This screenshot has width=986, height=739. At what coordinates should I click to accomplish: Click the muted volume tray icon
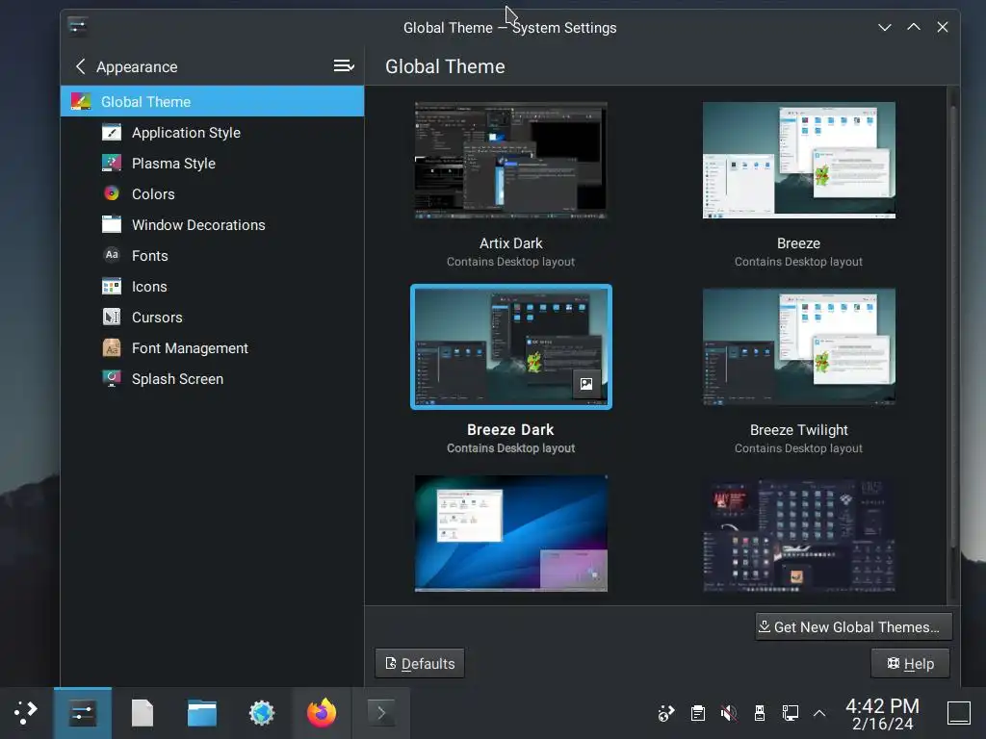(728, 713)
